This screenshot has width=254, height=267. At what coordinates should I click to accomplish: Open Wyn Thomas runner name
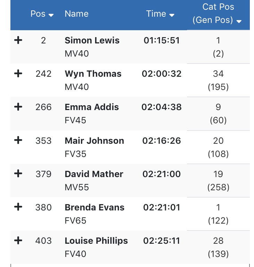point(93,74)
